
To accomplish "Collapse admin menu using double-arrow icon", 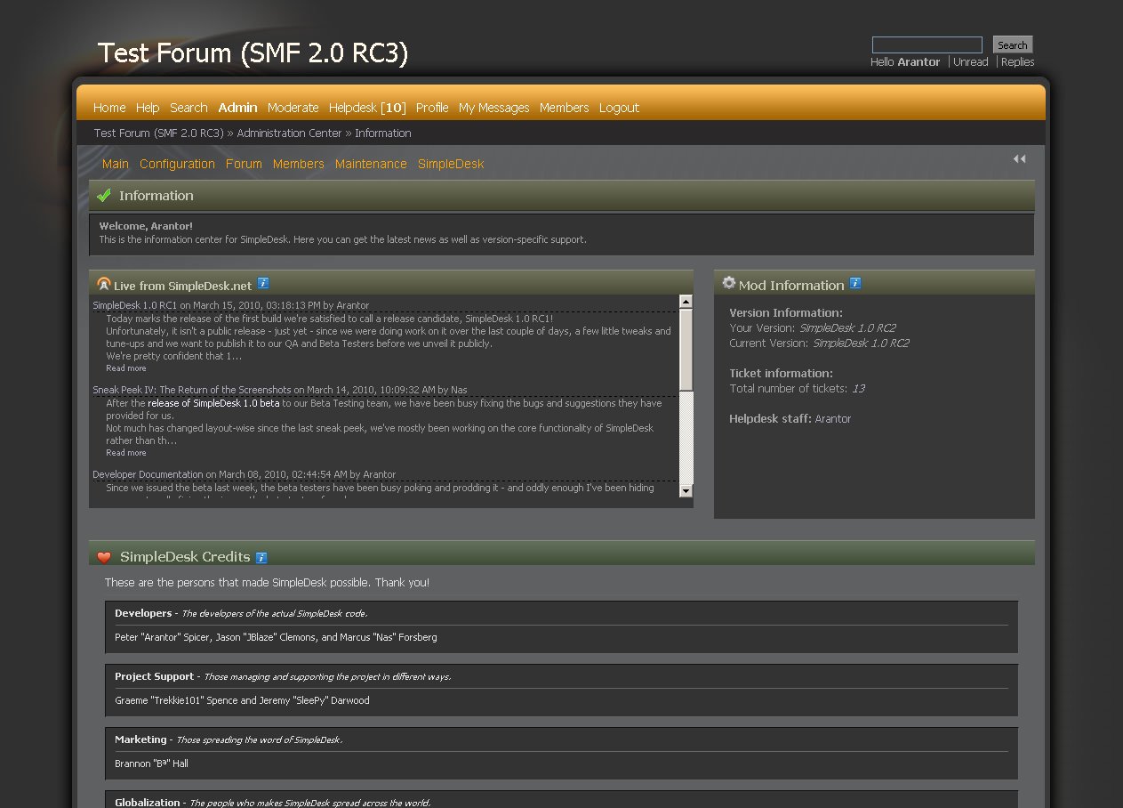I will click(x=1019, y=159).
